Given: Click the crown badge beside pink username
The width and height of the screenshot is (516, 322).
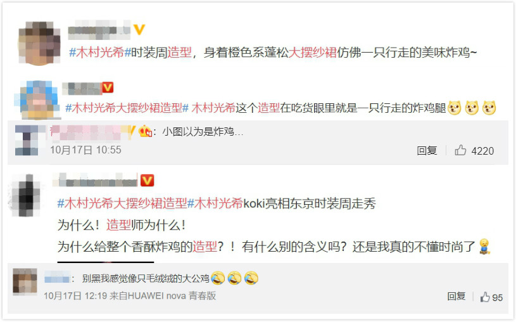Looking at the screenshot, I should click(x=145, y=131).
